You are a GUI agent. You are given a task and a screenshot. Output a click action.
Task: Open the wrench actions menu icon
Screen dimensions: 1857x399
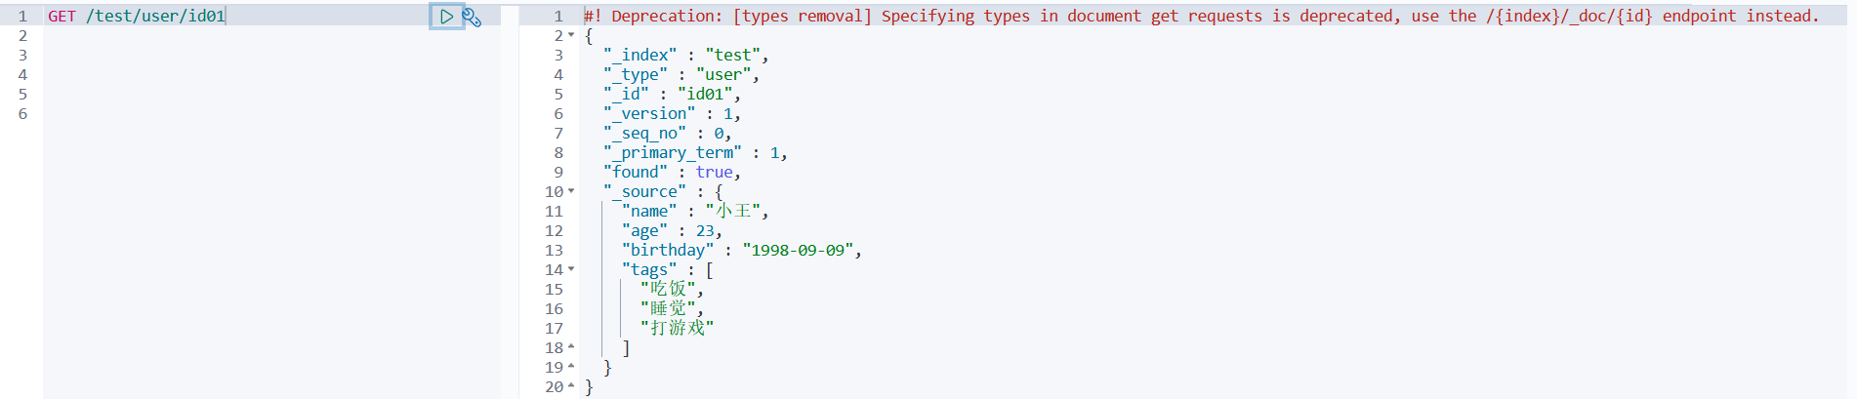coord(472,17)
